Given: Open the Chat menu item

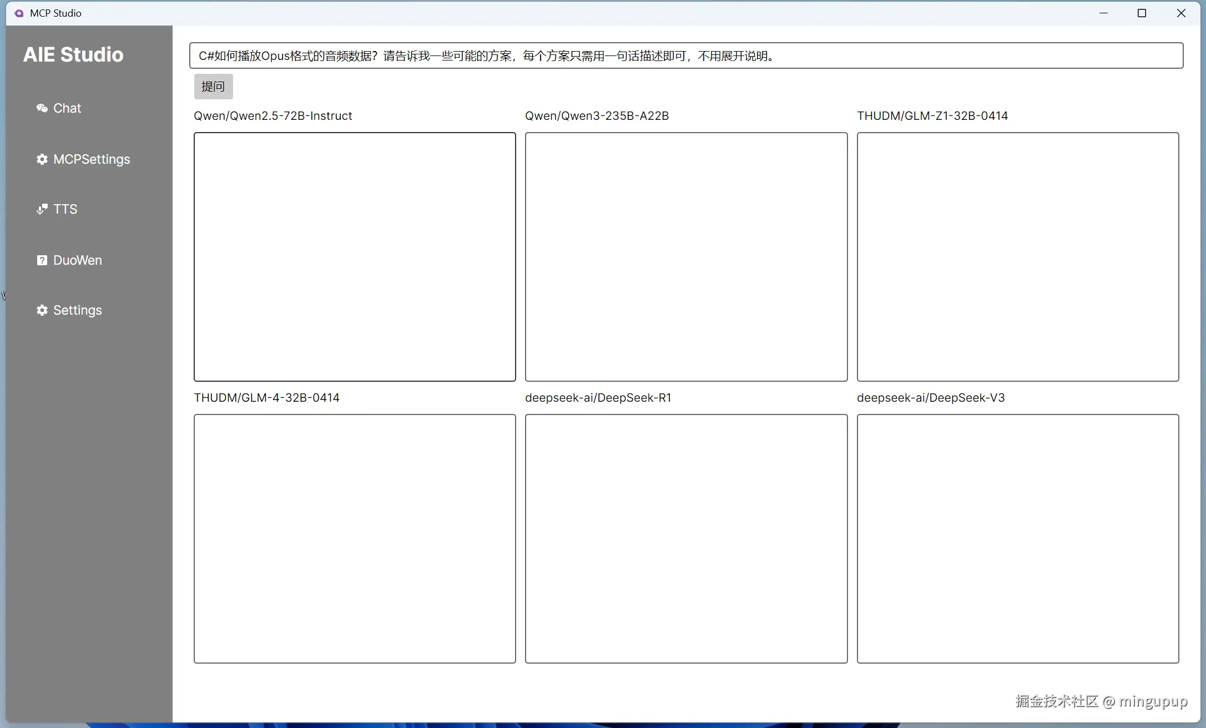Looking at the screenshot, I should tap(67, 108).
